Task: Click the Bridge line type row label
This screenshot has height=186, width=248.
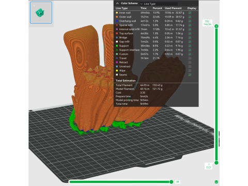Action: coord(123,38)
